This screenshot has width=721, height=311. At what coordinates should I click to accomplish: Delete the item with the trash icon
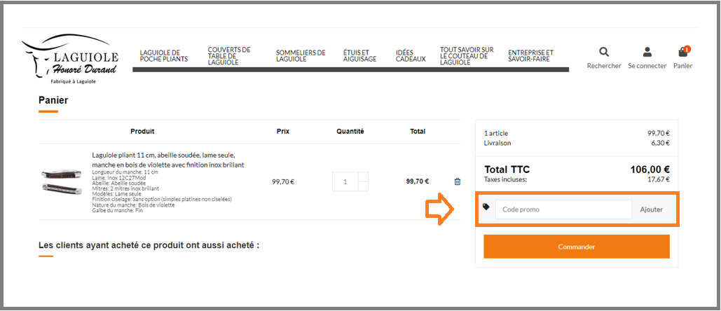click(x=458, y=181)
